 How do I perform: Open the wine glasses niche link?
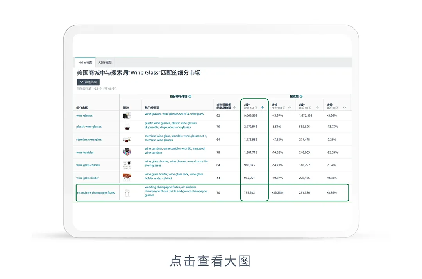pos(84,115)
